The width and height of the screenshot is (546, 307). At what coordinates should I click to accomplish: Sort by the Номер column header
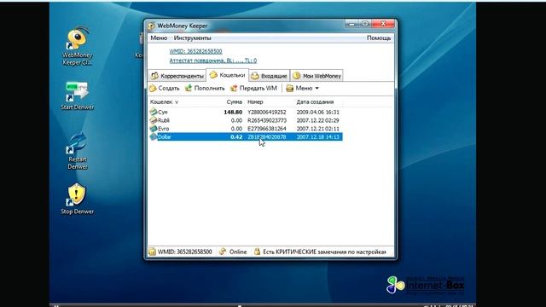coord(255,102)
